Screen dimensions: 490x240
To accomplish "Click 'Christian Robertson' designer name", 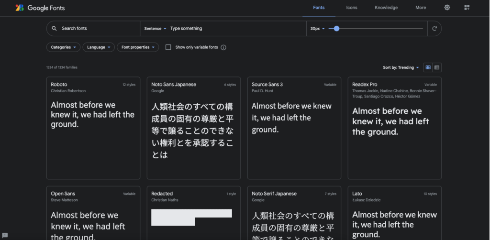I will click(68, 91).
